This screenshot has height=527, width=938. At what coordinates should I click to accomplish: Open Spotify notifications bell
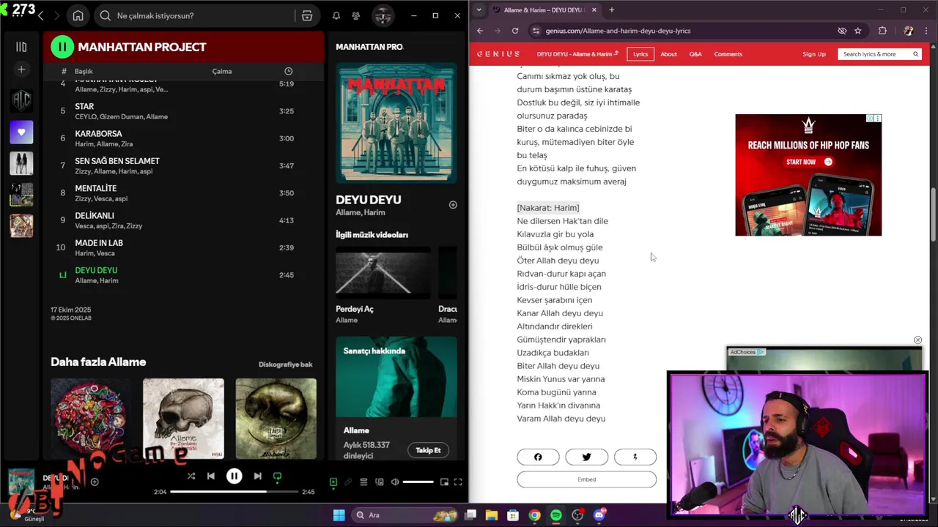pos(336,15)
